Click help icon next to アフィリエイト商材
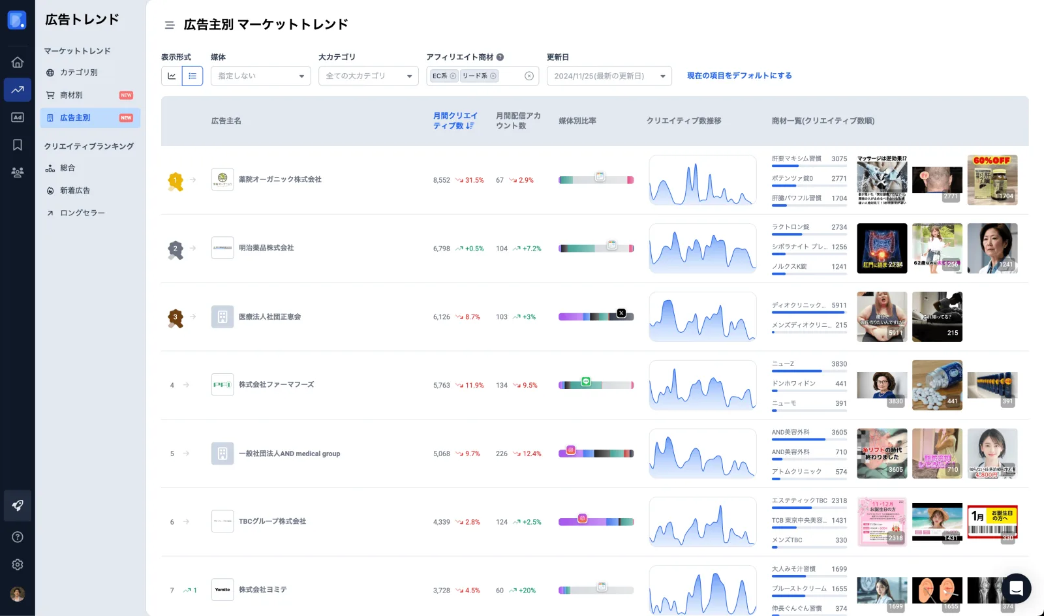Viewport: 1044px width, 616px height. 500,57
